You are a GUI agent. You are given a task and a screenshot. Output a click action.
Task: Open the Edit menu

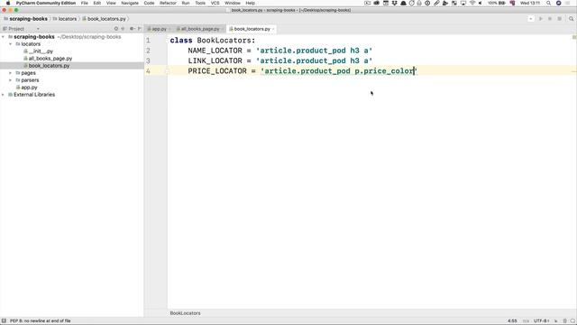click(x=96, y=3)
